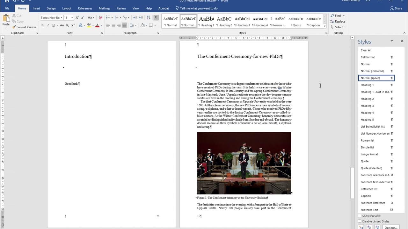The width and height of the screenshot is (408, 229).
Task: Click the conferment ceremony photo
Action: click(244, 163)
